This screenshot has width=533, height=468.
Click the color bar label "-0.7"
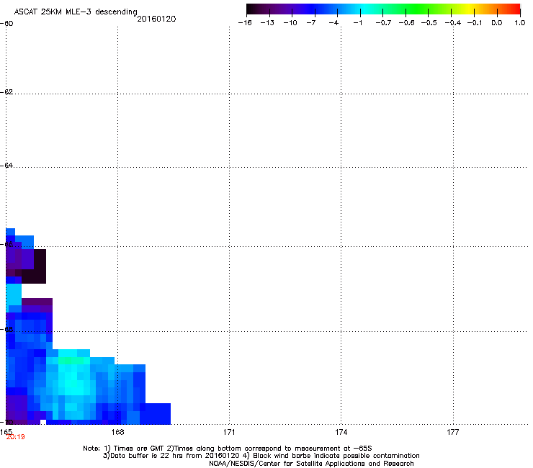pyautogui.click(x=383, y=23)
